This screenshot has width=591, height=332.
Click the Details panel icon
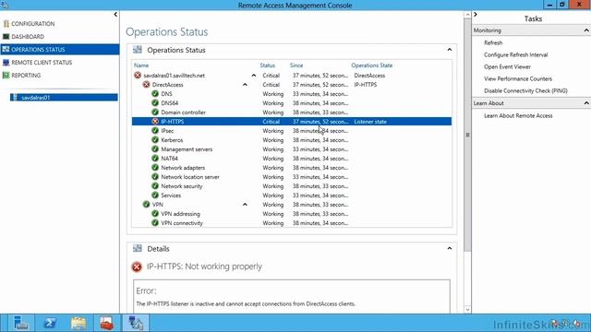click(138, 248)
